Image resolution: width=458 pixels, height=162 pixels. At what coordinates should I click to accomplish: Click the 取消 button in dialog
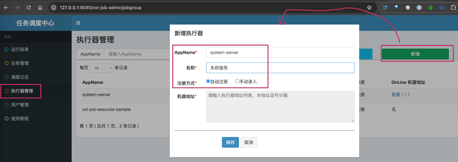pyautogui.click(x=248, y=142)
